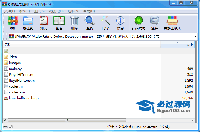Select the images folder icon

[x=6, y=63]
